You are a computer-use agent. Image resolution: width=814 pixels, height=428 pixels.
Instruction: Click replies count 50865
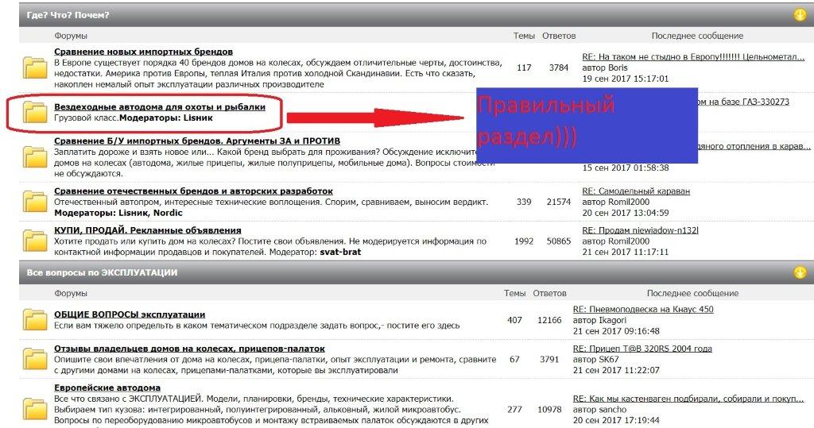[x=559, y=241]
